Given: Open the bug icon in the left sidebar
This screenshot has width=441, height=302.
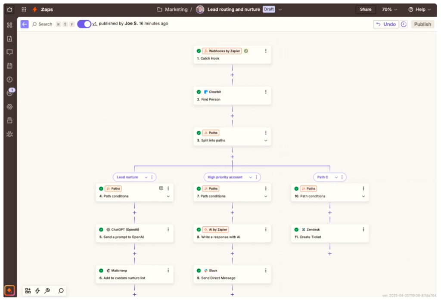Looking at the screenshot, I should [x=9, y=134].
